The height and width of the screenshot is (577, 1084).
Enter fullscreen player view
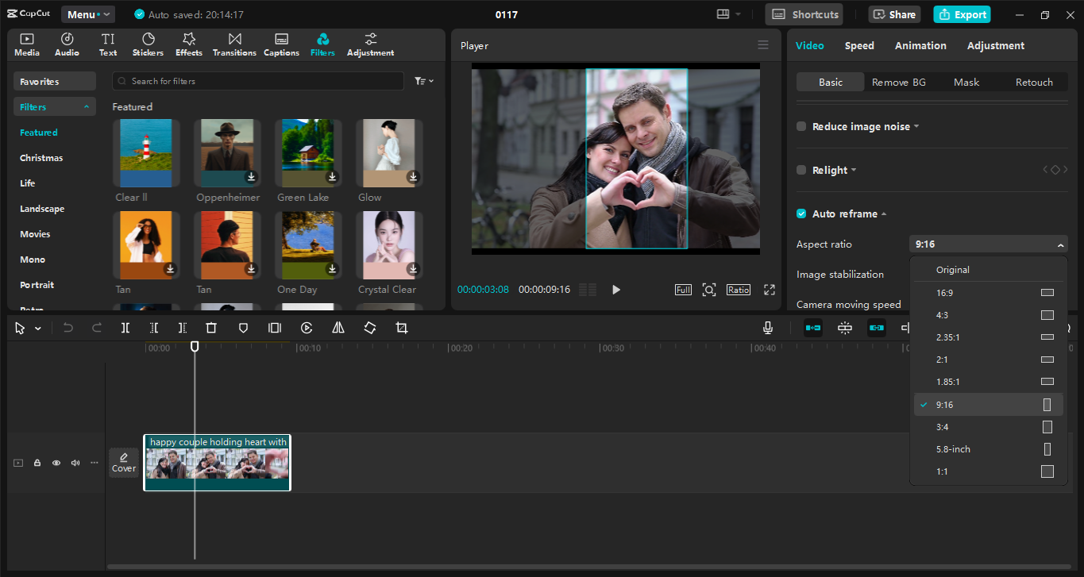(769, 290)
